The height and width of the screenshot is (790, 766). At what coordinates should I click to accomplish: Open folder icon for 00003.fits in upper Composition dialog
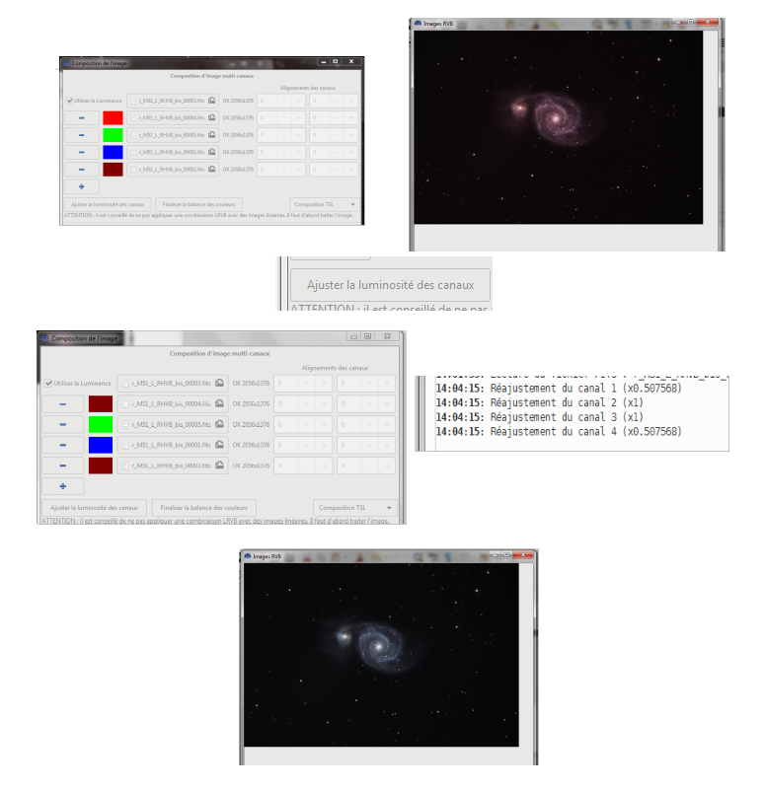(x=212, y=101)
